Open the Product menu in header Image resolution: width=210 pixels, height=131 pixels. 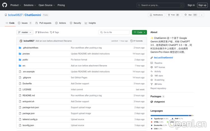pos(16,5)
